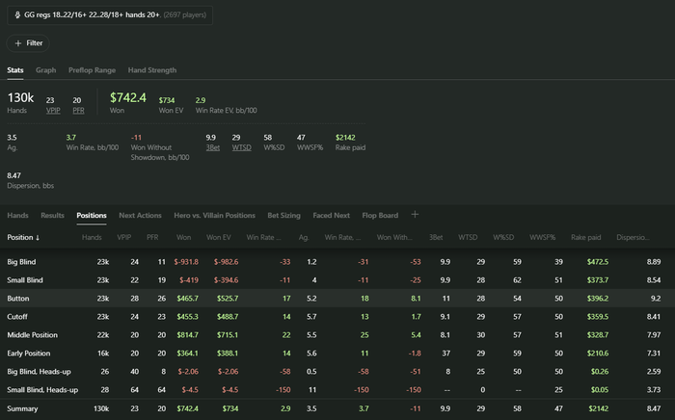Click the plus icon in Filter button
Image resolution: width=675 pixels, height=420 pixels.
pyautogui.click(x=18, y=43)
